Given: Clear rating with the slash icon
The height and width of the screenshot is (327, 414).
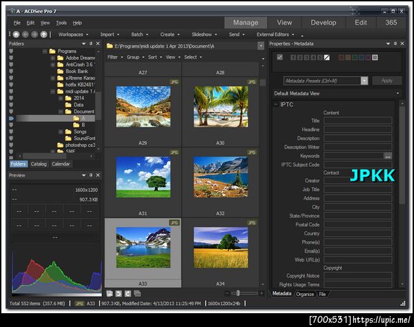Looking at the screenshot, I should [327, 57].
